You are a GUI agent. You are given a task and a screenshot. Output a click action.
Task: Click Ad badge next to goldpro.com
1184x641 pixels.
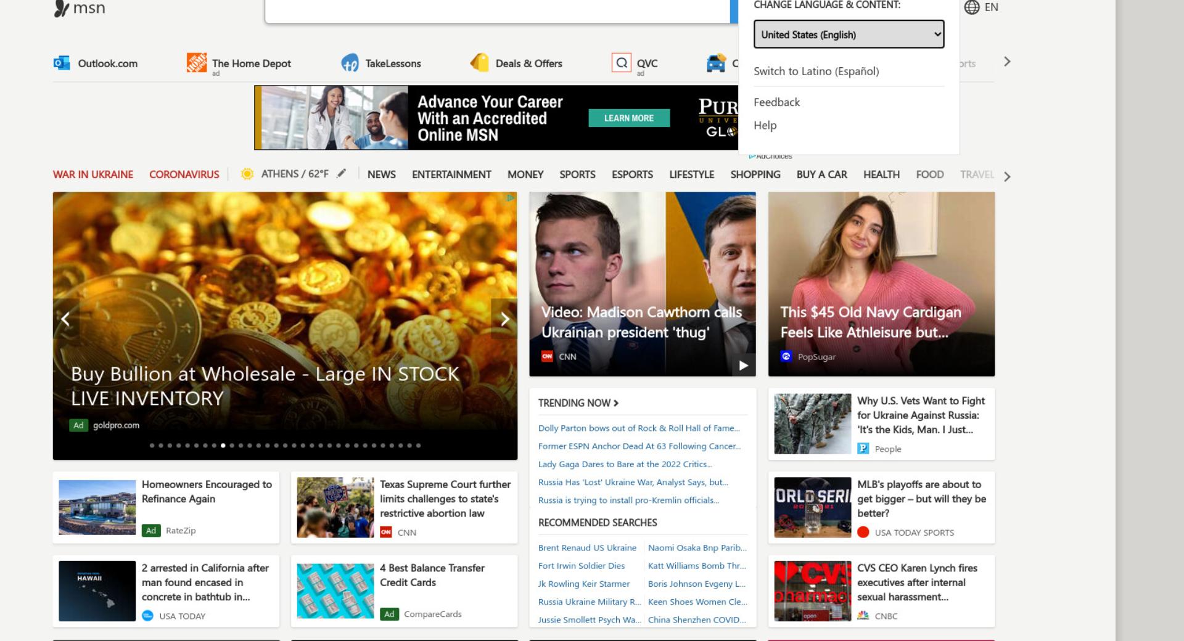(78, 425)
